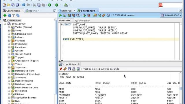Open SQL History icon in worksheet toolbar

(108, 15)
